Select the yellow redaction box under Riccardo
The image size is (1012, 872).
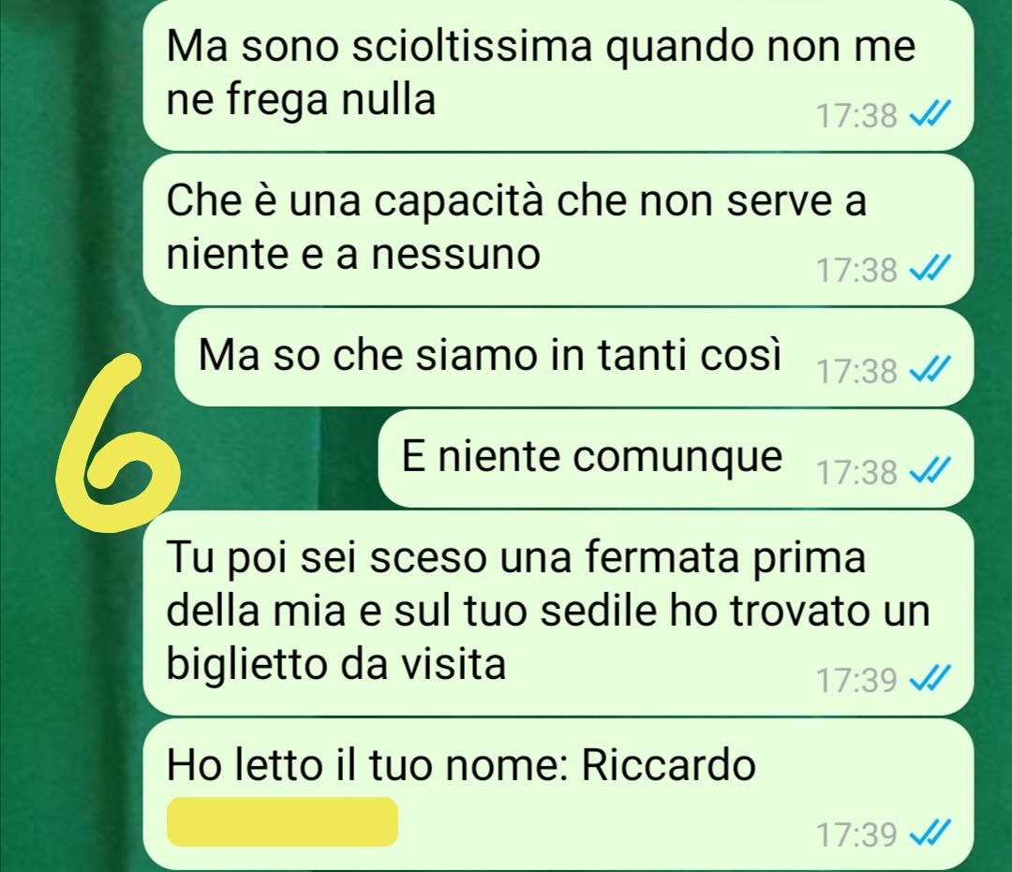click(x=283, y=821)
